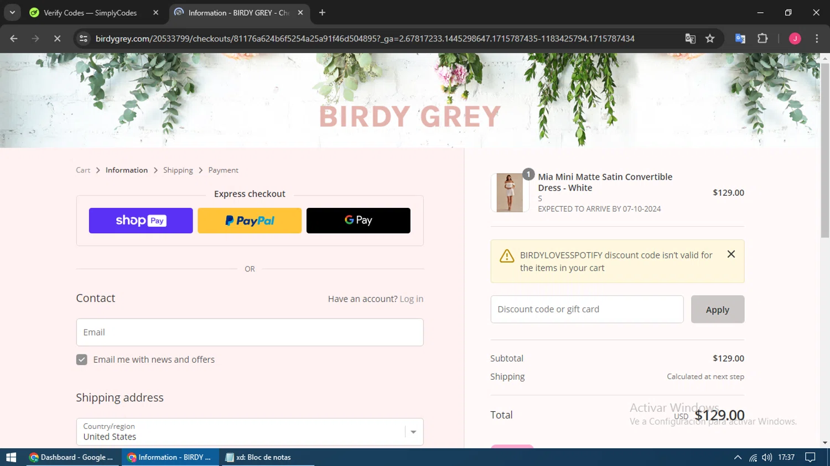
Task: Open the Google Translate extension icon
Action: 740,39
